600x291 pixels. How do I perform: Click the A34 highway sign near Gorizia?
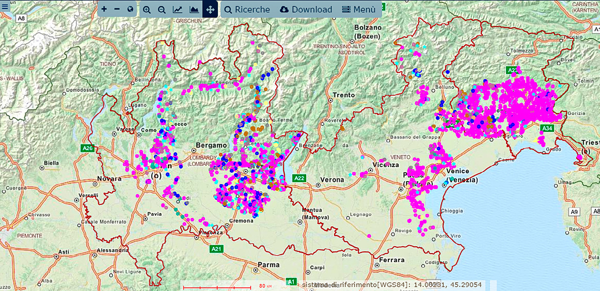pyautogui.click(x=547, y=128)
